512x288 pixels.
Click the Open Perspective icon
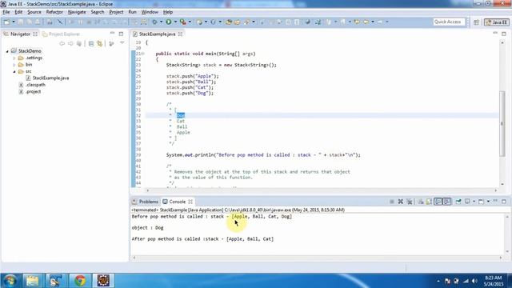476,22
